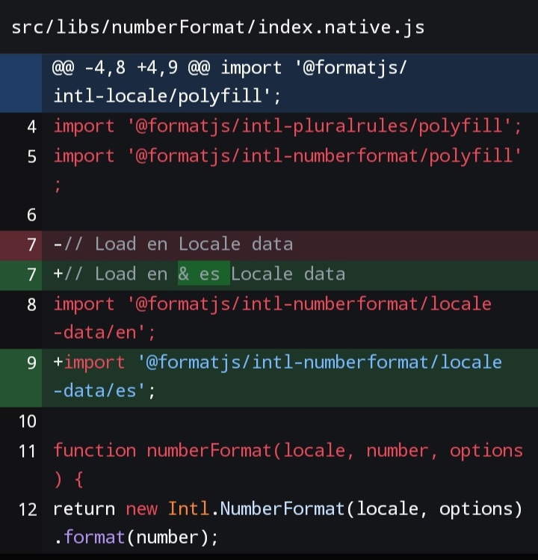Viewport: 538px width, 560px height.
Task: Select line number 9 in the gutter
Action: point(32,363)
